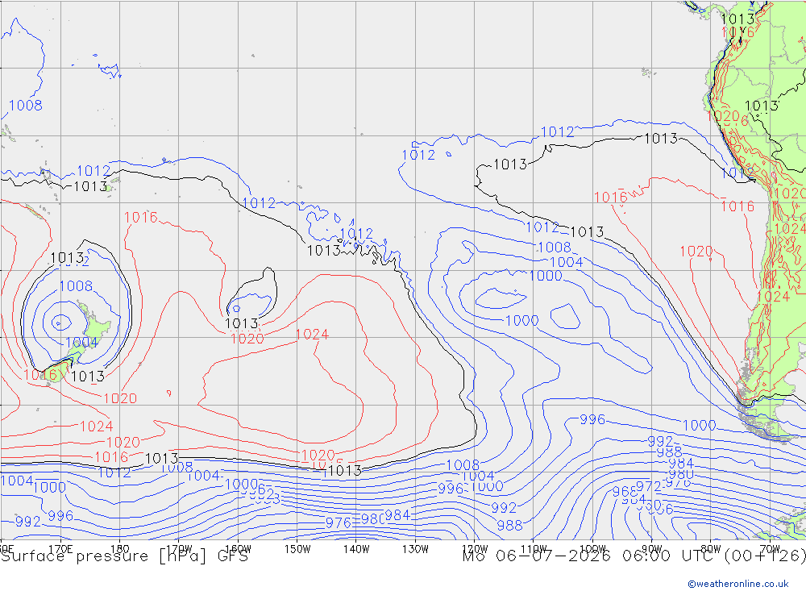The width and height of the screenshot is (806, 591).
Task: Click the weatheronline.co.uk copyright link
Action: [x=738, y=584]
